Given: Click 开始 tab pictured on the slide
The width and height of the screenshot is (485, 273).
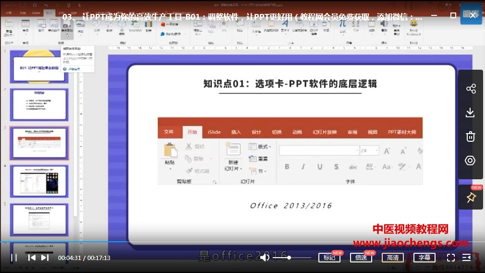Looking at the screenshot, I should [x=192, y=132].
